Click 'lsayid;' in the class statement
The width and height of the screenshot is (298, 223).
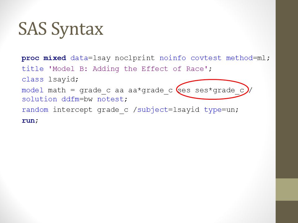click(63, 80)
